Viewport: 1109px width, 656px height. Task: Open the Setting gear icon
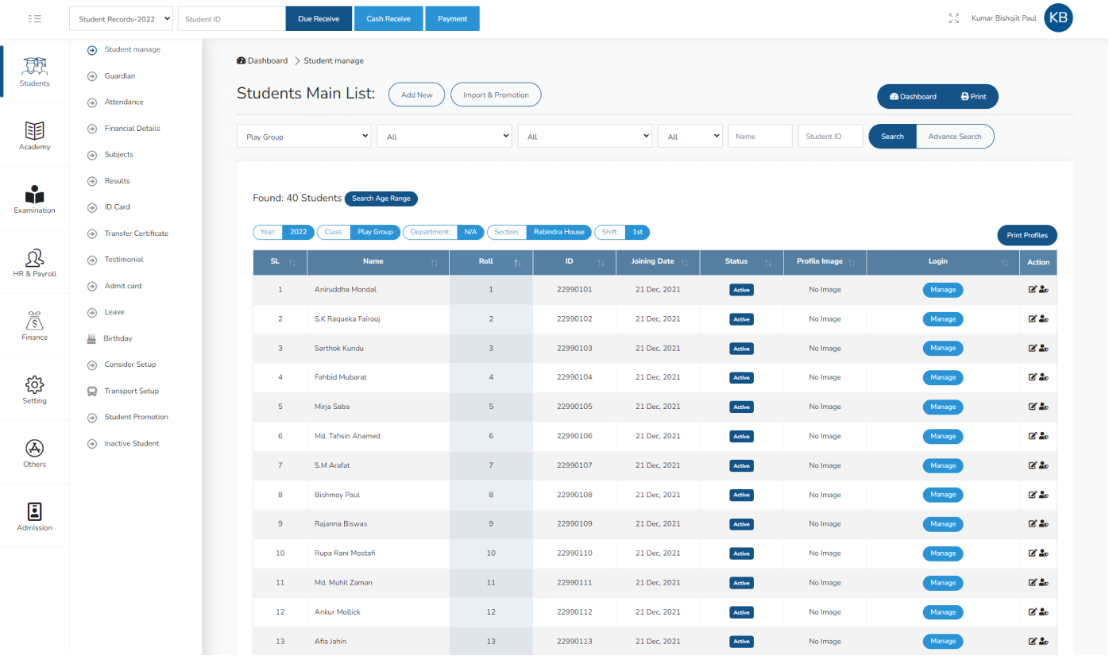(x=34, y=385)
